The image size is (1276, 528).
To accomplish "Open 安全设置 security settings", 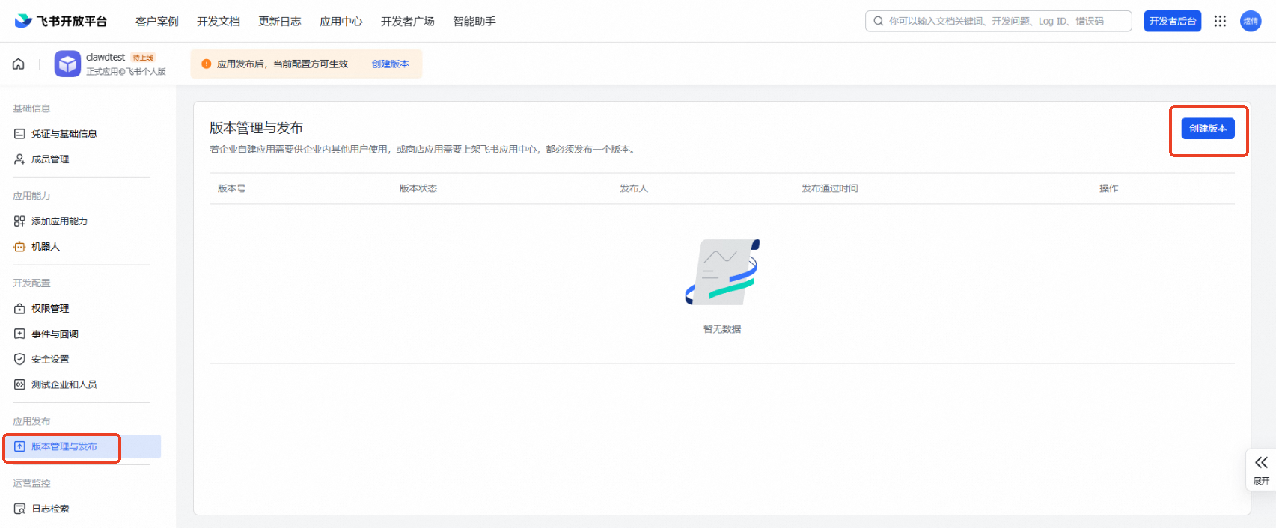I will point(49,360).
